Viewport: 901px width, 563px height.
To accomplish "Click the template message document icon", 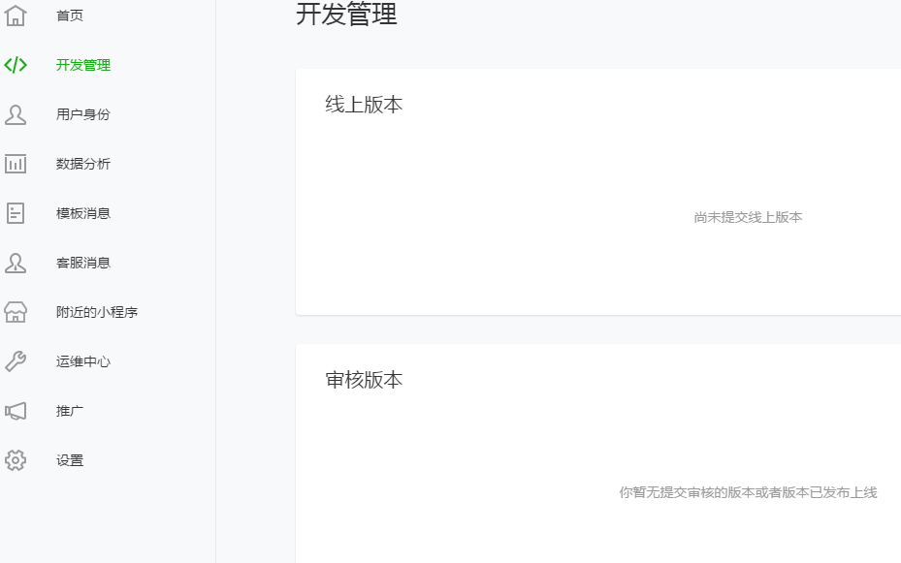I will coord(16,213).
